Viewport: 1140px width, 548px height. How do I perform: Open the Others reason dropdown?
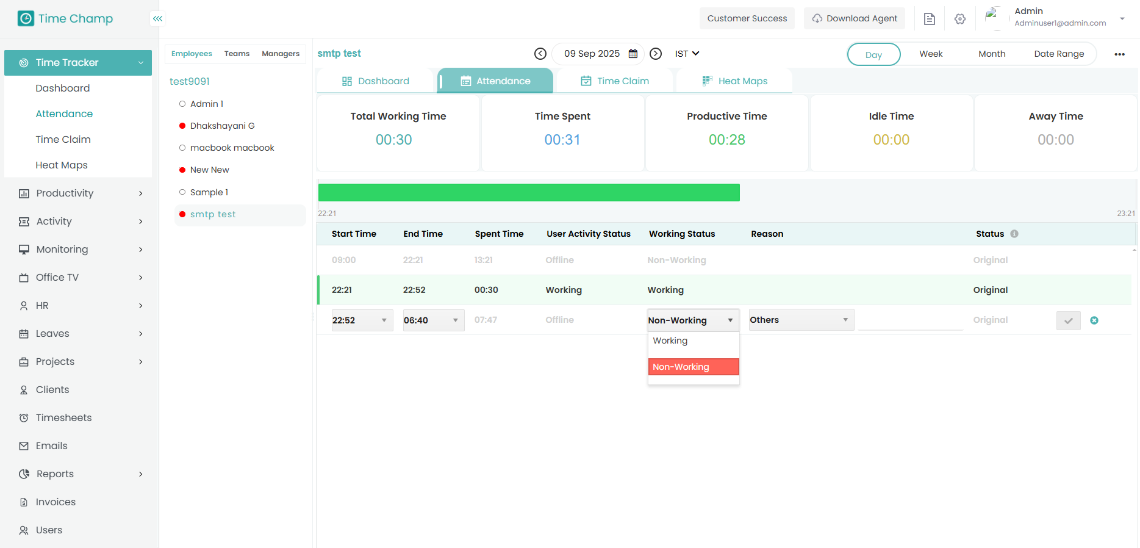[801, 320]
